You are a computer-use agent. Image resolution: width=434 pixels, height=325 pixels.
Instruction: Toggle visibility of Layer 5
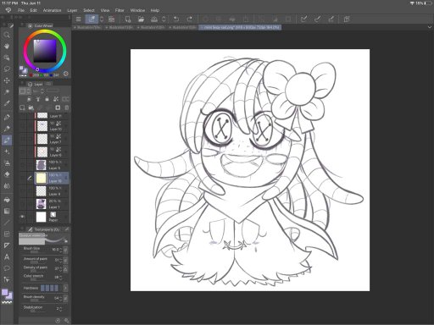coord(22,165)
